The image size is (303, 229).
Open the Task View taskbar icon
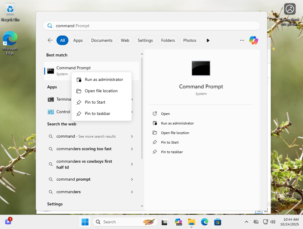coord(165,222)
